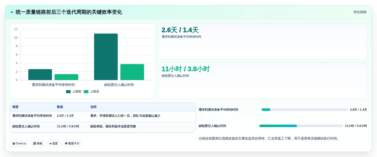
Task: Toggle the 上线前 legend swatch
Action: pyautogui.click(x=68, y=92)
